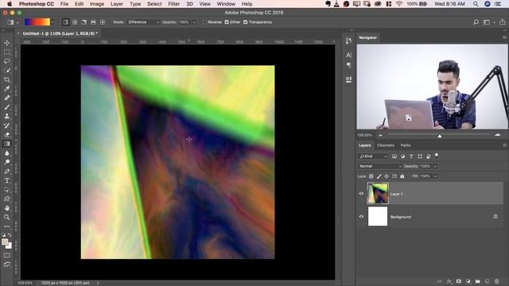Choose Diamond Gradient style in options bar

[x=103, y=22]
